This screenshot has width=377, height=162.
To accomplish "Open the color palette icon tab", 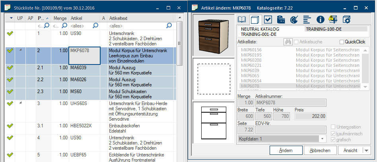I will [x=294, y=20].
